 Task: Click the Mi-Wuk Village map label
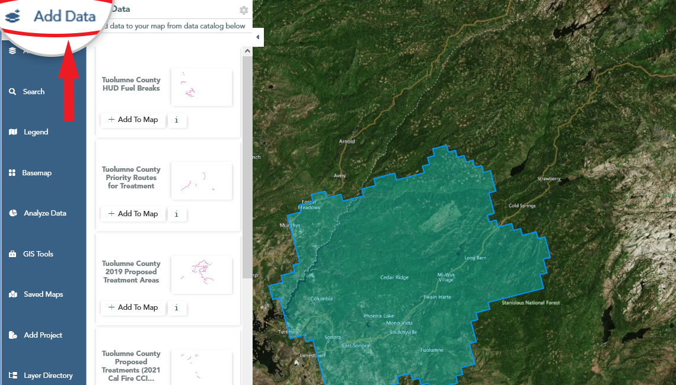(x=446, y=277)
